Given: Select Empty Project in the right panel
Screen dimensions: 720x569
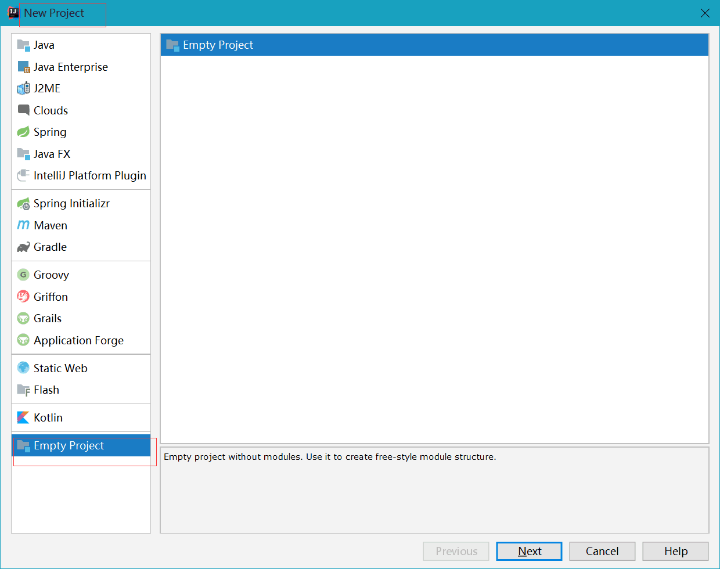Looking at the screenshot, I should tap(218, 45).
